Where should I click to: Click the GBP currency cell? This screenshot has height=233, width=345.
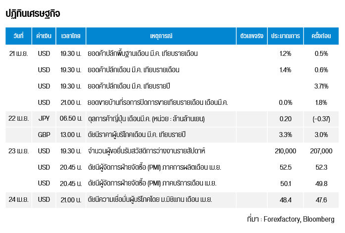tap(44, 135)
